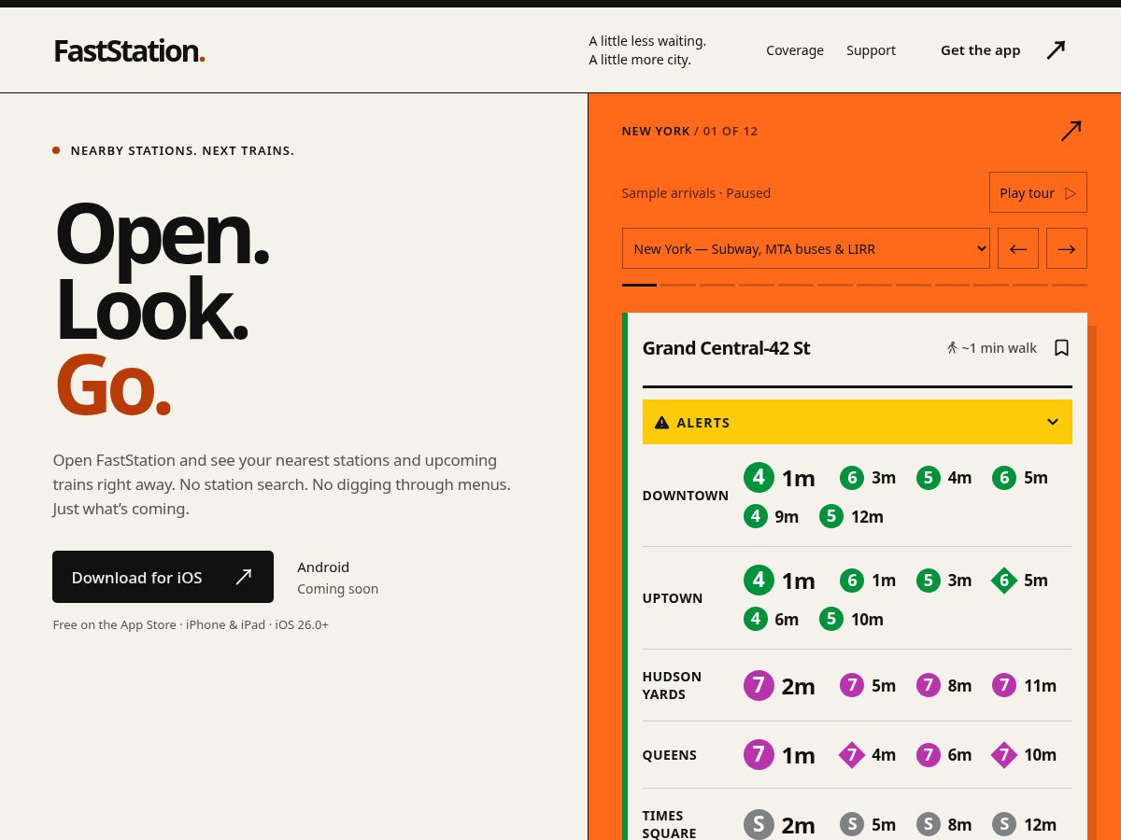Select the first tour progress segment
The width and height of the screenshot is (1121, 840).
tap(639, 285)
